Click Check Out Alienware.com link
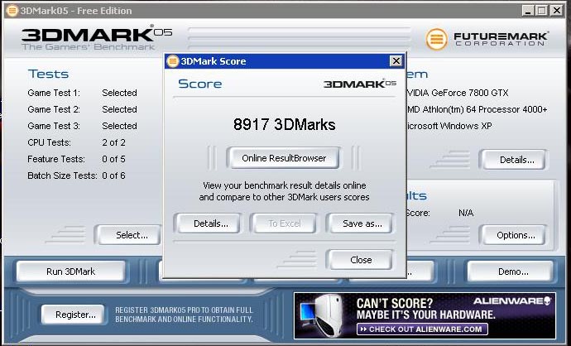This screenshot has width=571, height=346. [x=422, y=329]
